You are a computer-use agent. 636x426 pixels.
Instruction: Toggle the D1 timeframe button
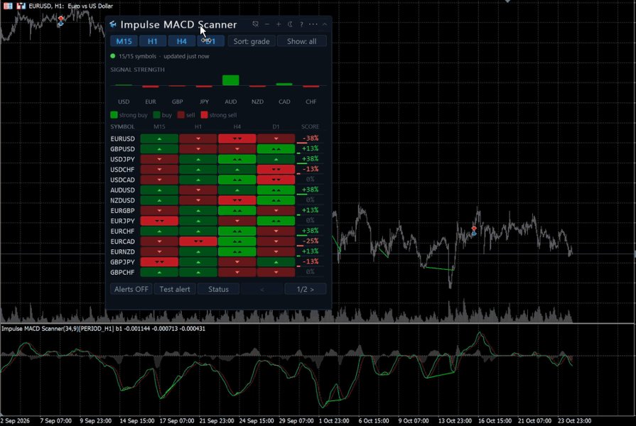tap(210, 41)
